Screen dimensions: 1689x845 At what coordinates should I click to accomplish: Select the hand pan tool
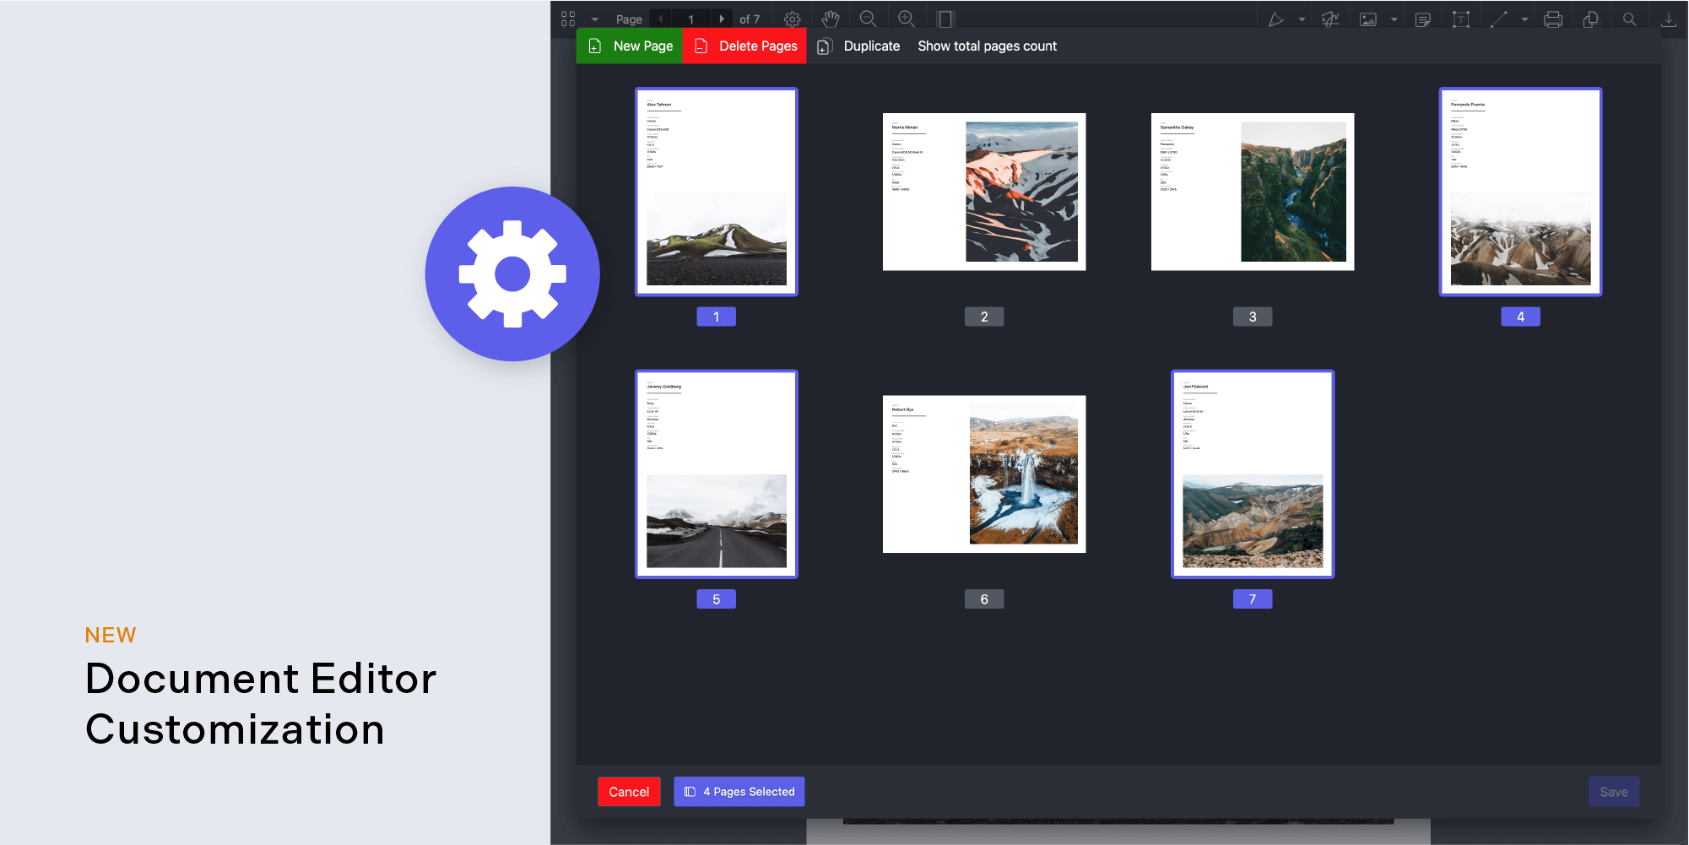click(x=831, y=18)
